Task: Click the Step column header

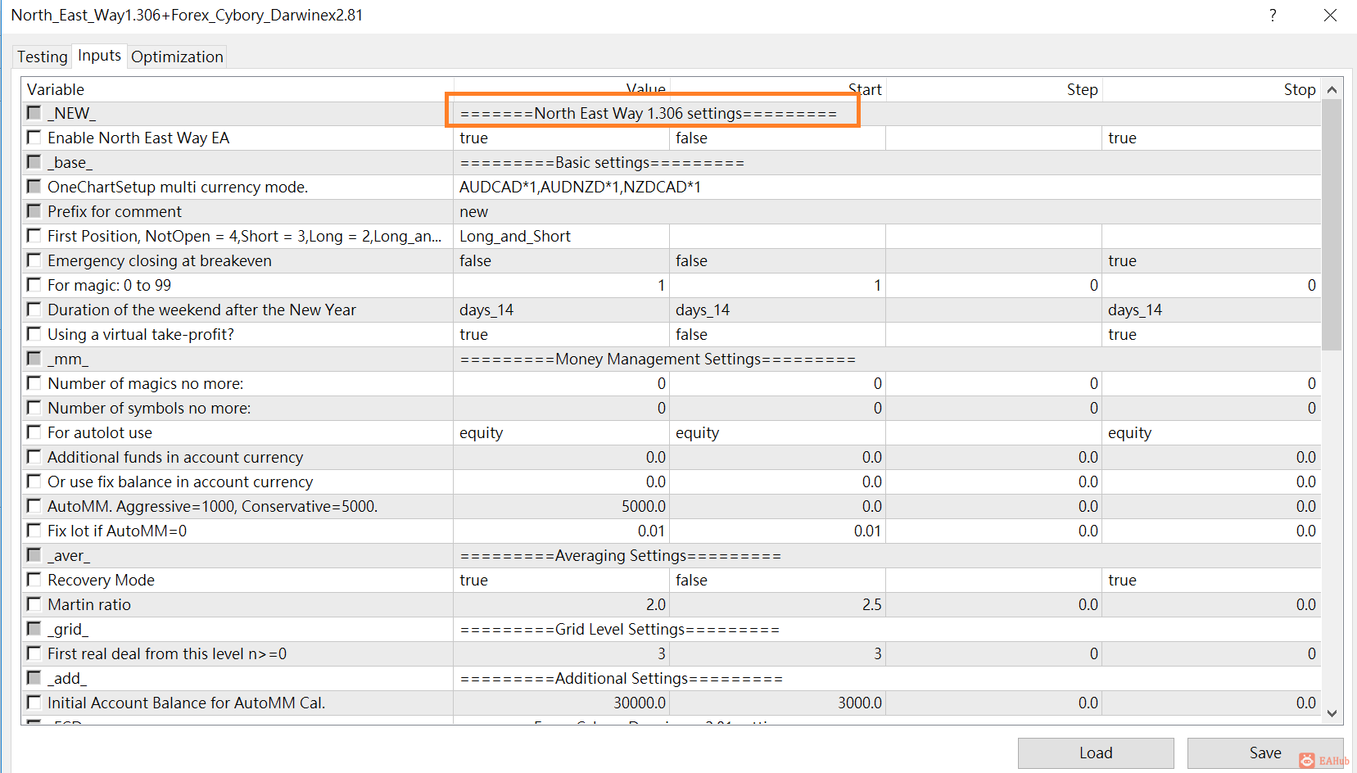Action: click(x=994, y=89)
